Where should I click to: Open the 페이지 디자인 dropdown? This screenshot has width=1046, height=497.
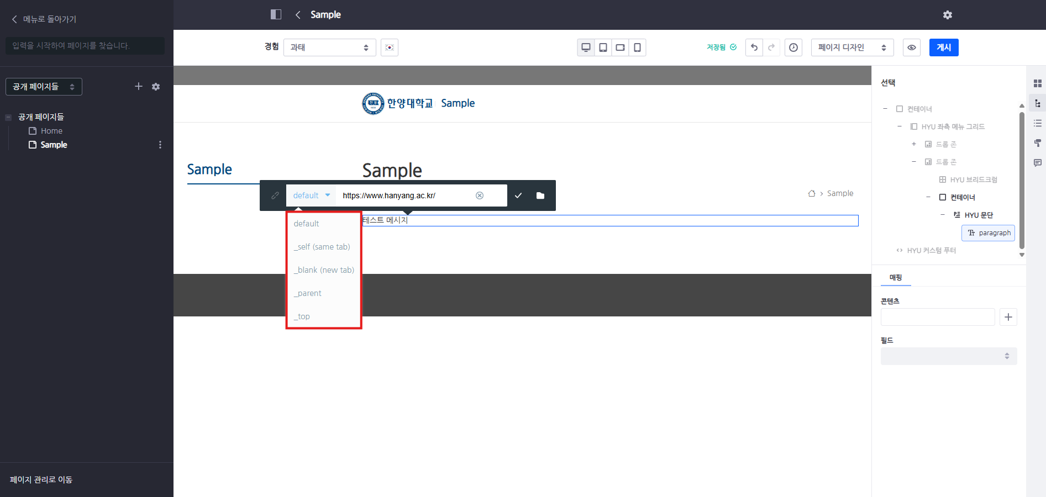(851, 47)
